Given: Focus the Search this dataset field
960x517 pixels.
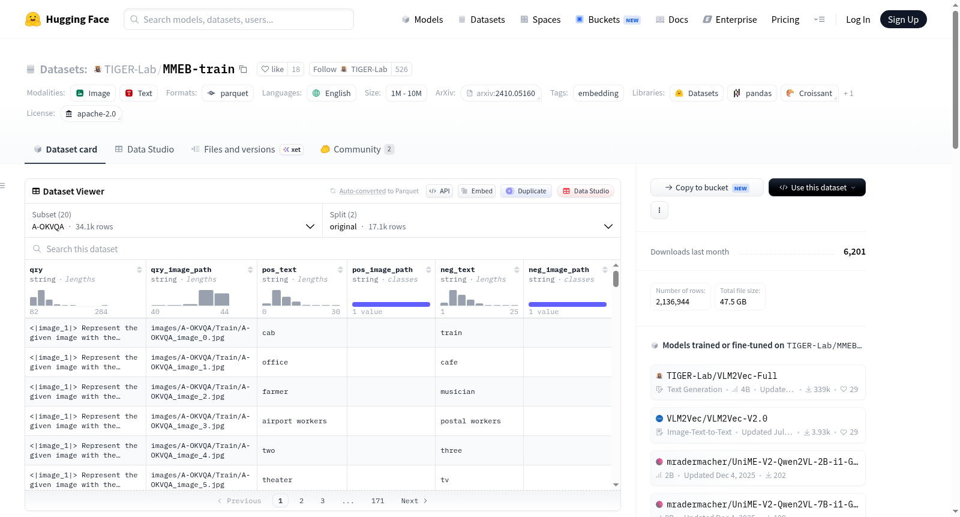Looking at the screenshot, I should (322, 249).
